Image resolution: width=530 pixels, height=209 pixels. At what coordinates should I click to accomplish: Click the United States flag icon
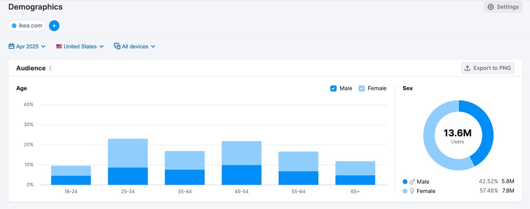[x=59, y=47]
